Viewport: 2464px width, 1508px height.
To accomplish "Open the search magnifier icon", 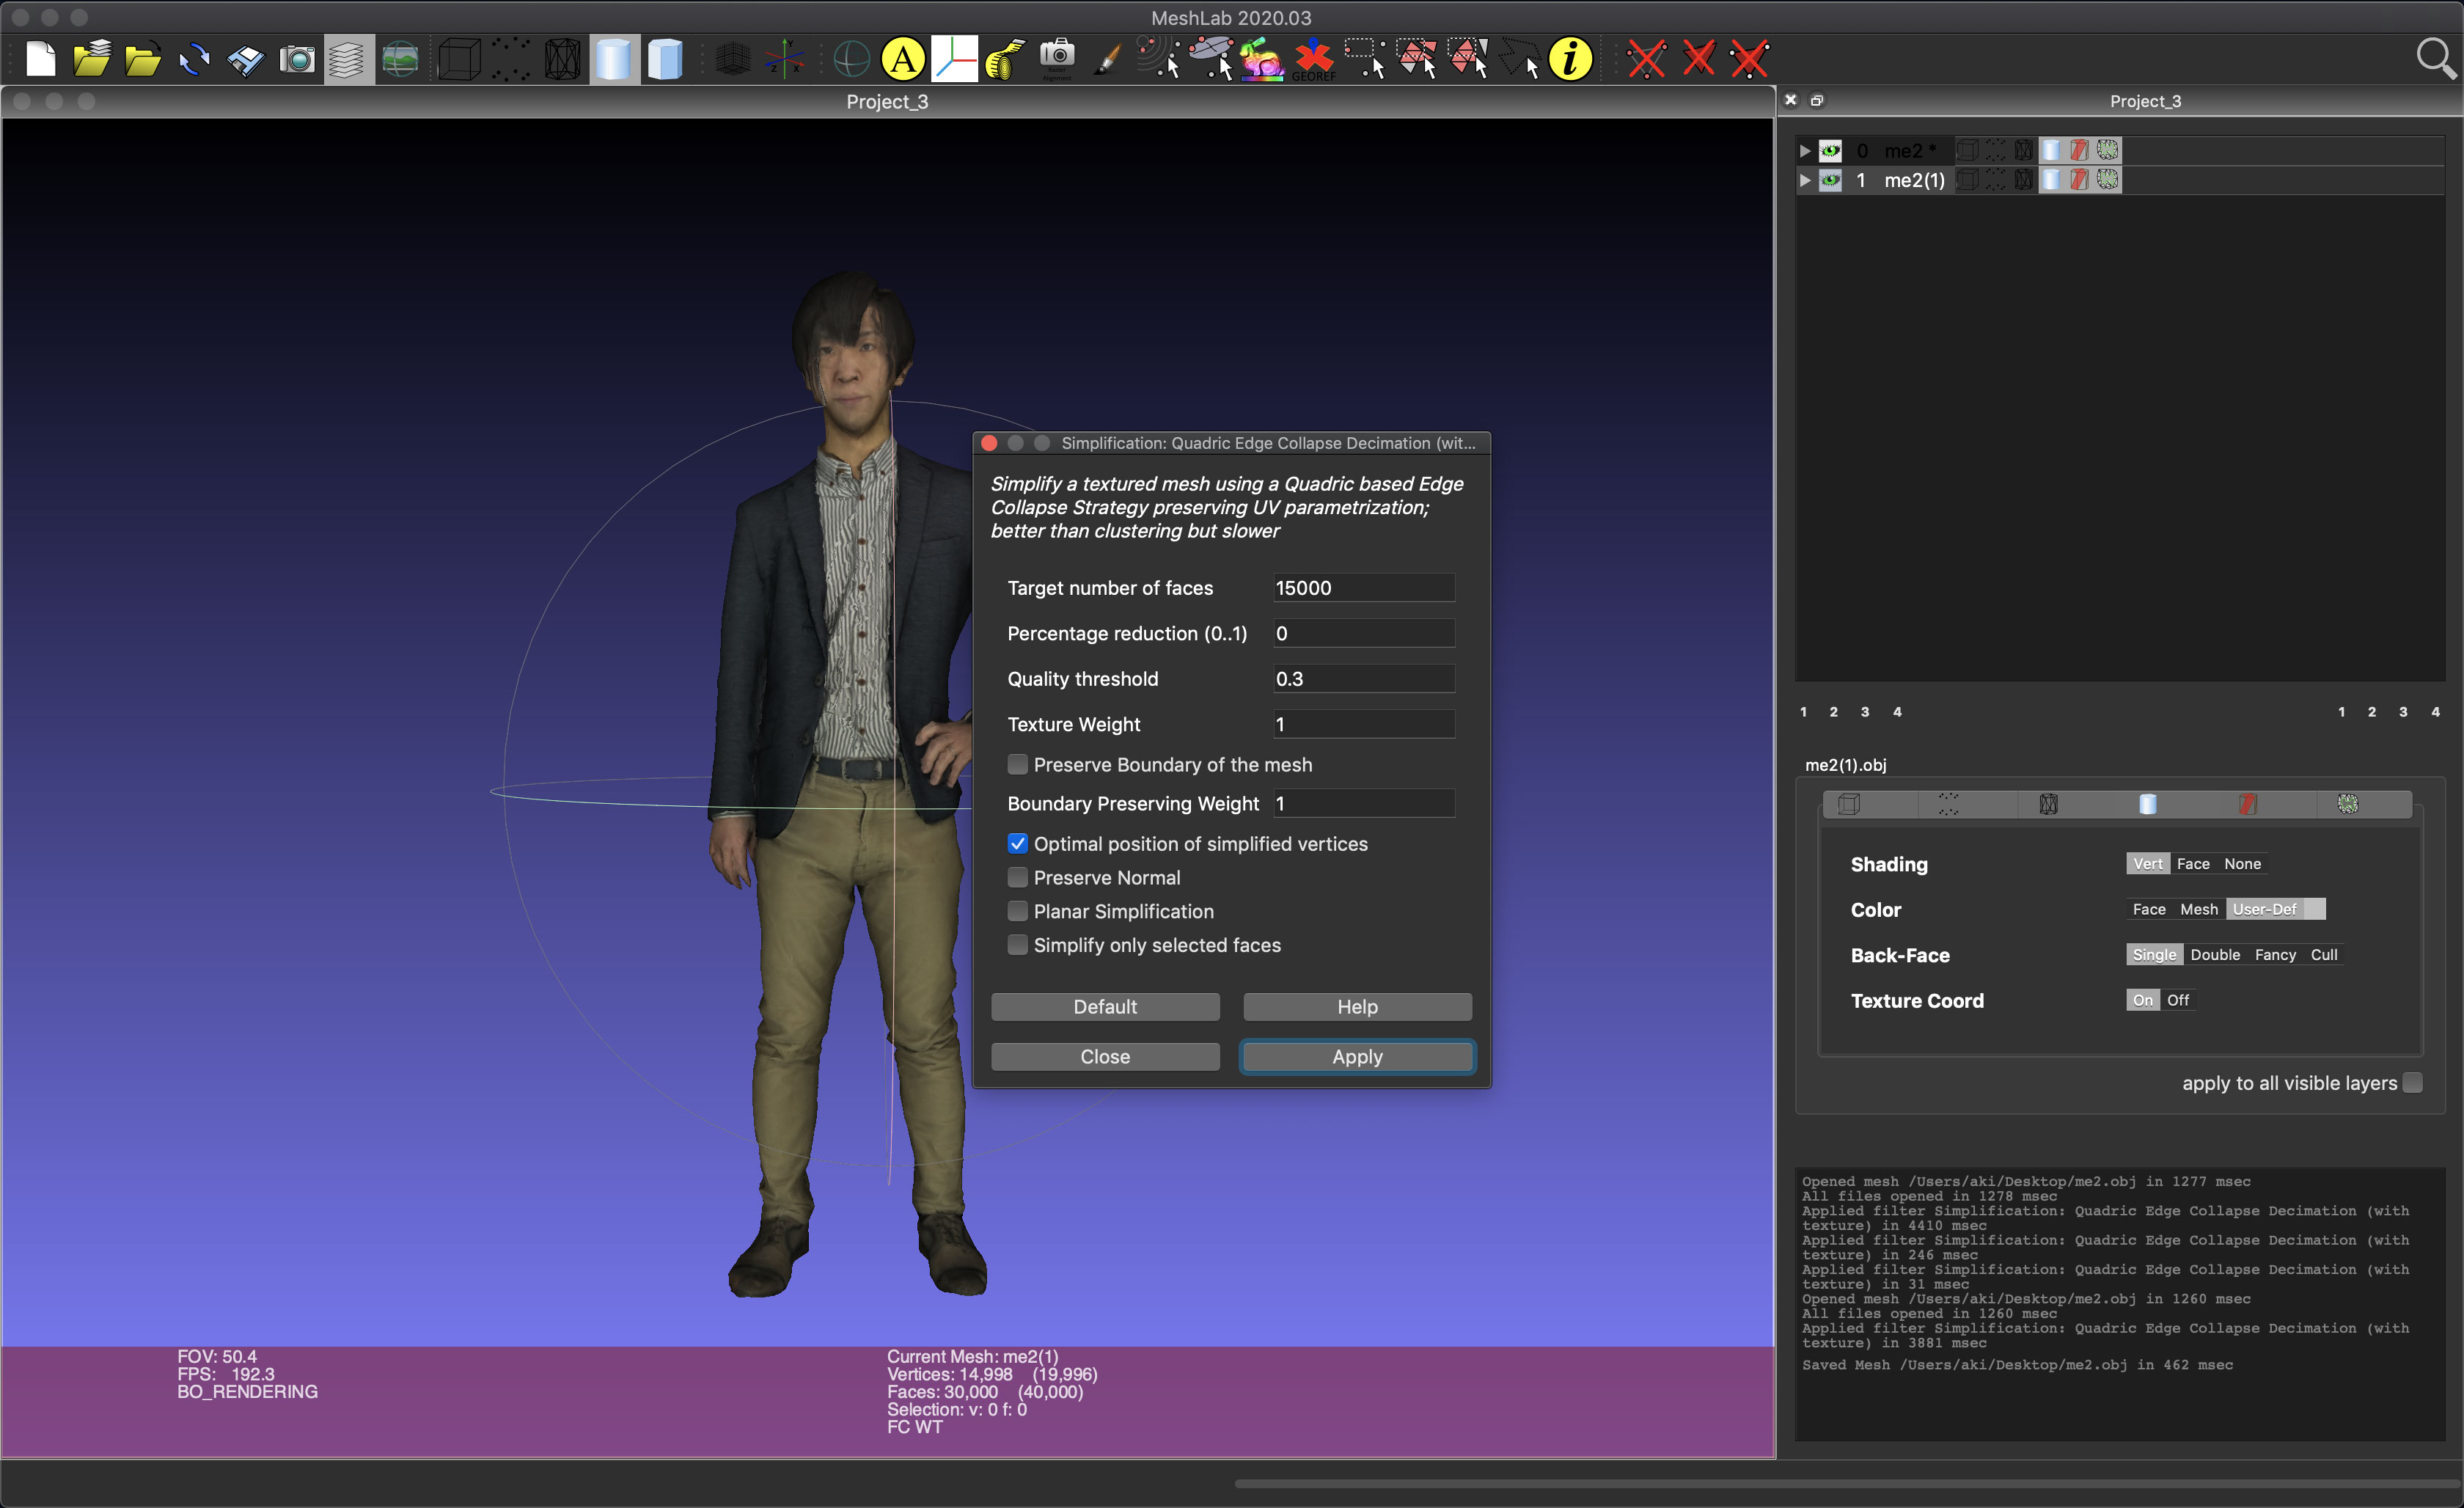I will (2436, 59).
